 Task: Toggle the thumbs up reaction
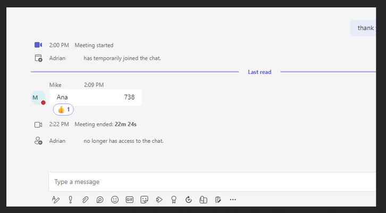(x=63, y=110)
